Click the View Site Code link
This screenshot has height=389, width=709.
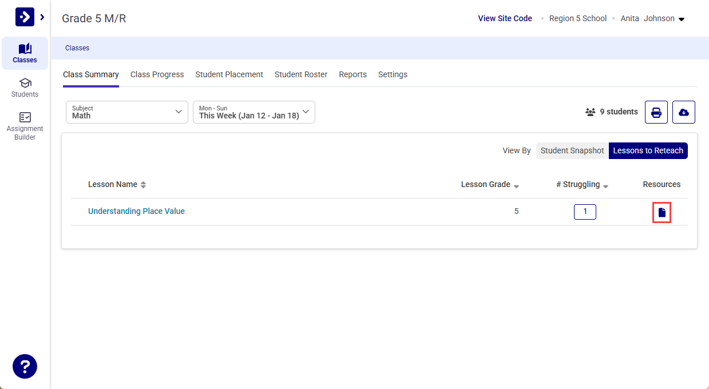click(x=505, y=18)
